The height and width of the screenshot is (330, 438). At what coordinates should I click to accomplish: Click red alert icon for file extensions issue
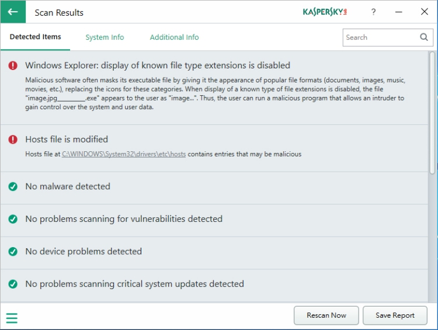coord(13,66)
